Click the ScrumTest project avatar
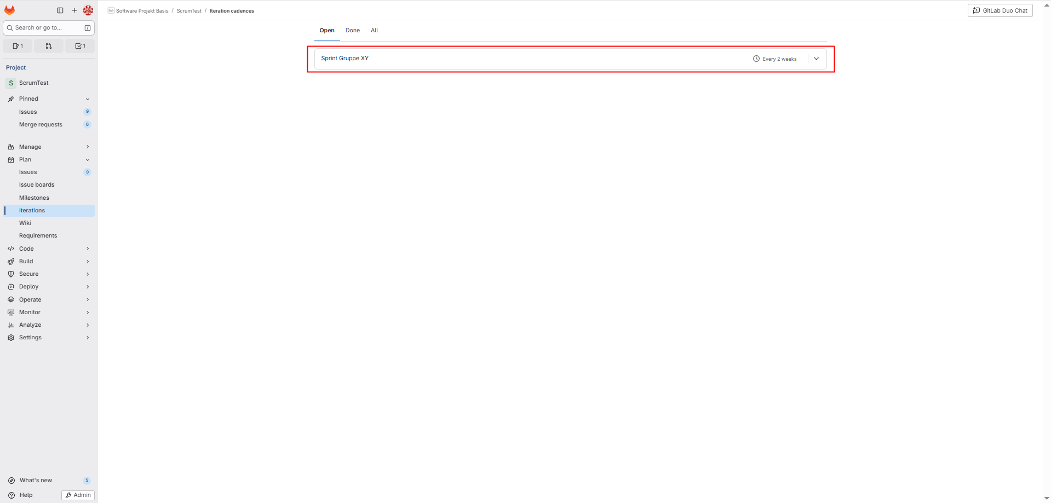Image resolution: width=1051 pixels, height=503 pixels. pos(11,83)
